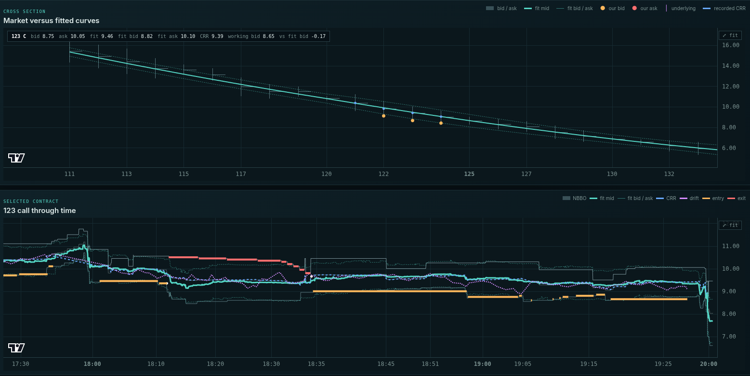Click strike 122 on the x-axis
This screenshot has height=376, width=750.
(x=383, y=174)
